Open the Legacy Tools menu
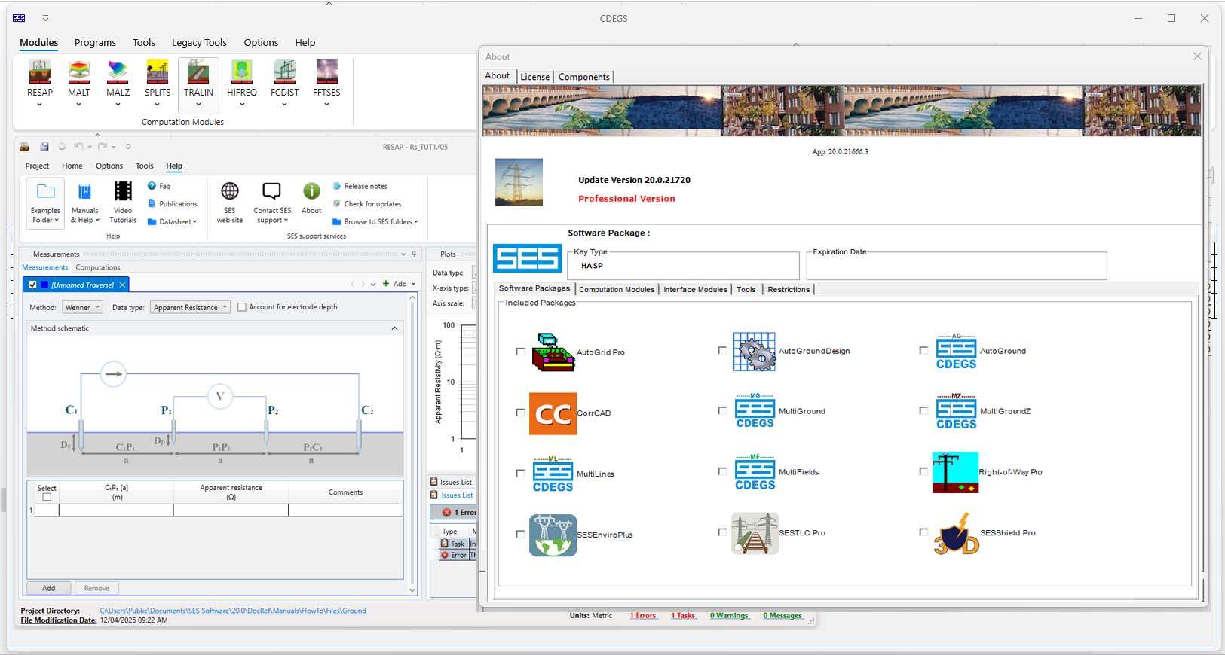Viewport: 1225px width, 655px height. click(199, 43)
